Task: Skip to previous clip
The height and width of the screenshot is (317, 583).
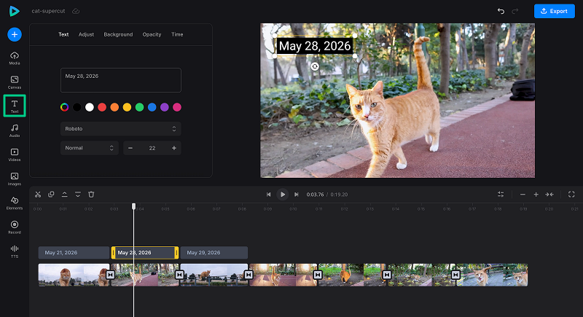Action: pos(268,195)
